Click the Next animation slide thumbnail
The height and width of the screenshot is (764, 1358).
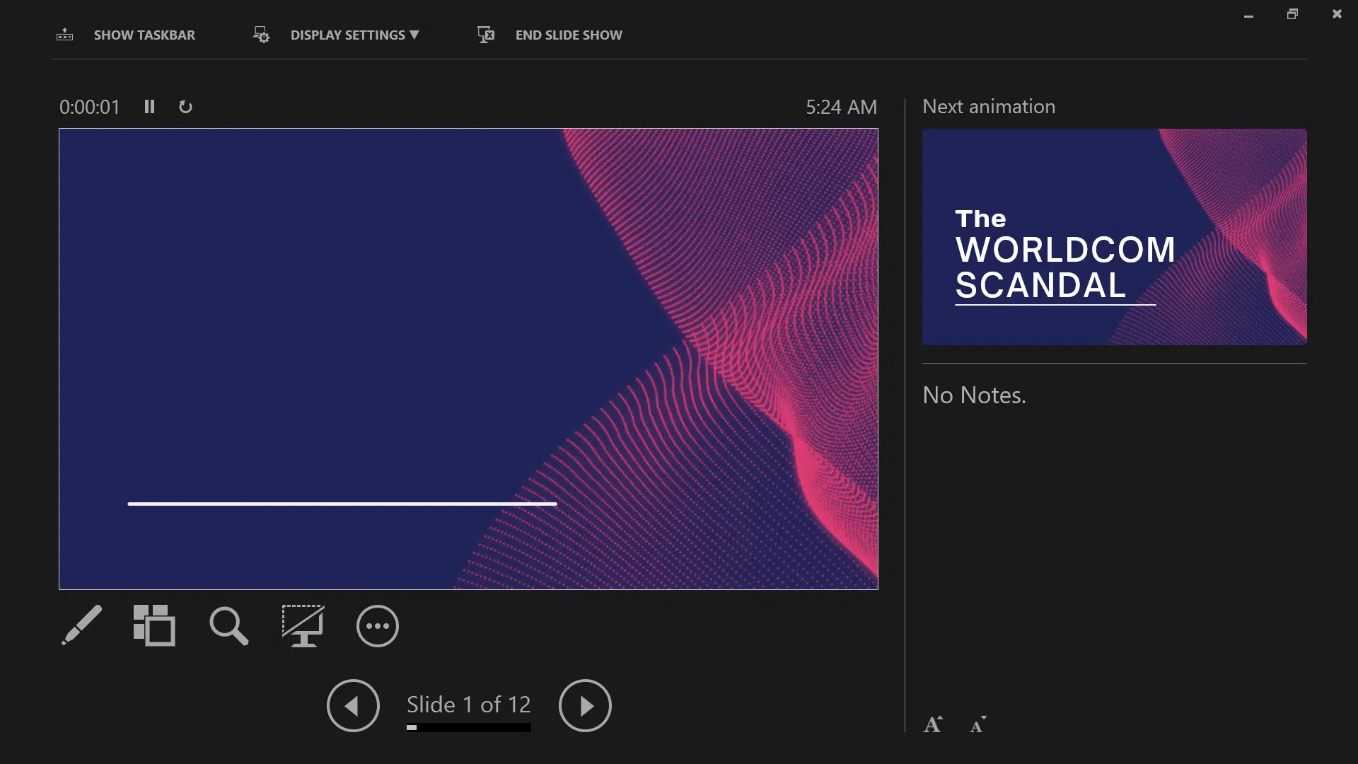click(x=1114, y=237)
